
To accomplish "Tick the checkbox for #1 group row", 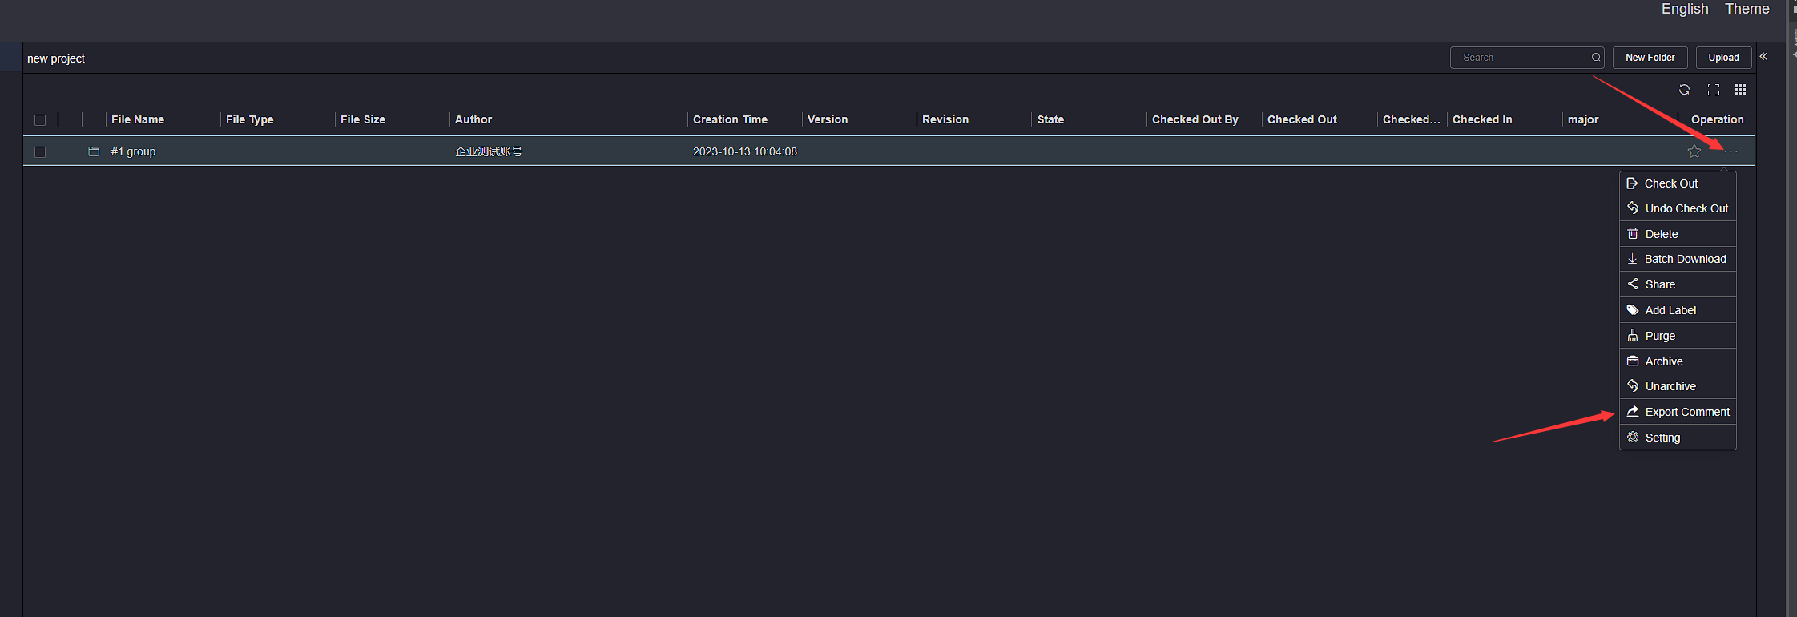I will click(40, 152).
